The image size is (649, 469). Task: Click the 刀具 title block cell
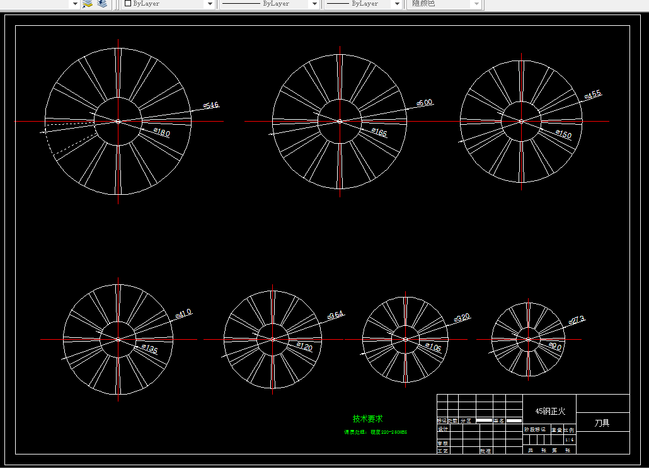click(602, 422)
